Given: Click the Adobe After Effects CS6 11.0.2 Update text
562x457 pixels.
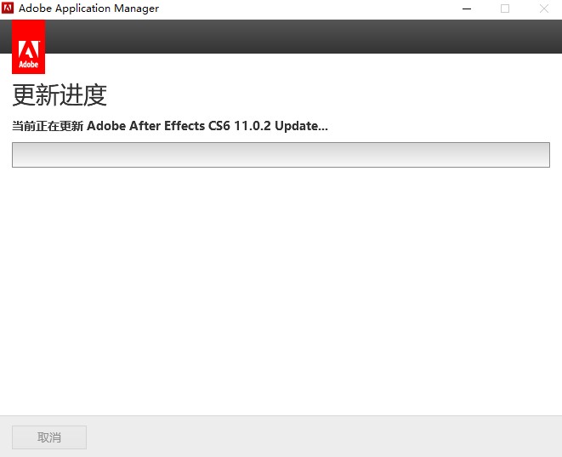Looking at the screenshot, I should pos(207,126).
